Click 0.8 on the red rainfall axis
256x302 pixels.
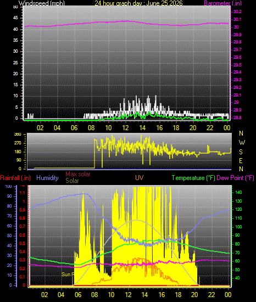[23, 218]
